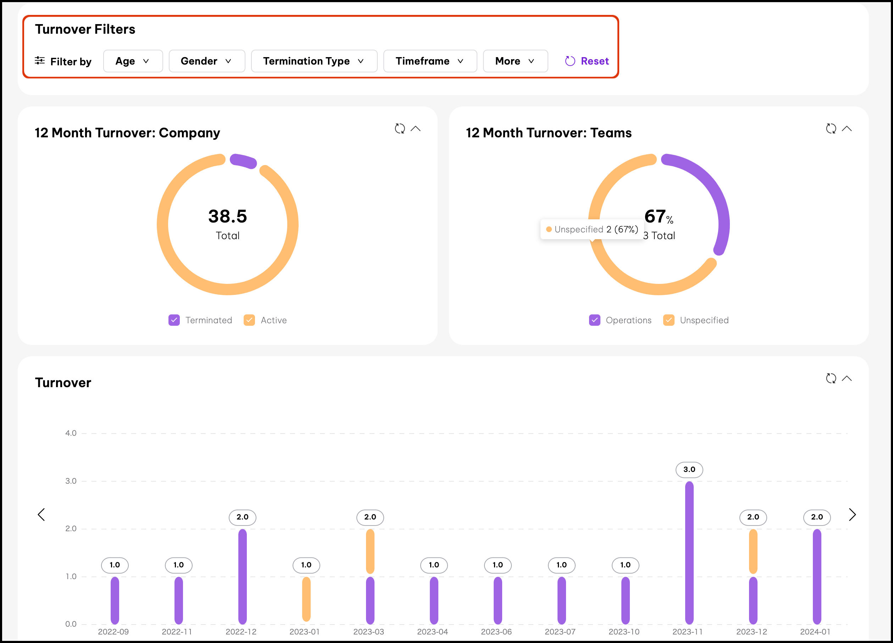Collapse the 12 Month Turnover: Teams card
Image resolution: width=893 pixels, height=643 pixels.
point(847,129)
